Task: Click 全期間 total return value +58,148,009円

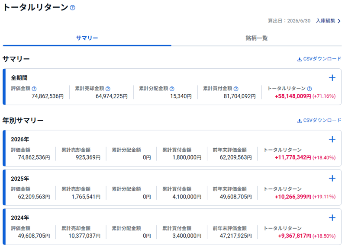Action: (293, 96)
